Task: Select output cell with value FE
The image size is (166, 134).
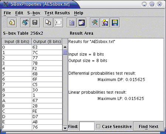Action: click(47, 111)
